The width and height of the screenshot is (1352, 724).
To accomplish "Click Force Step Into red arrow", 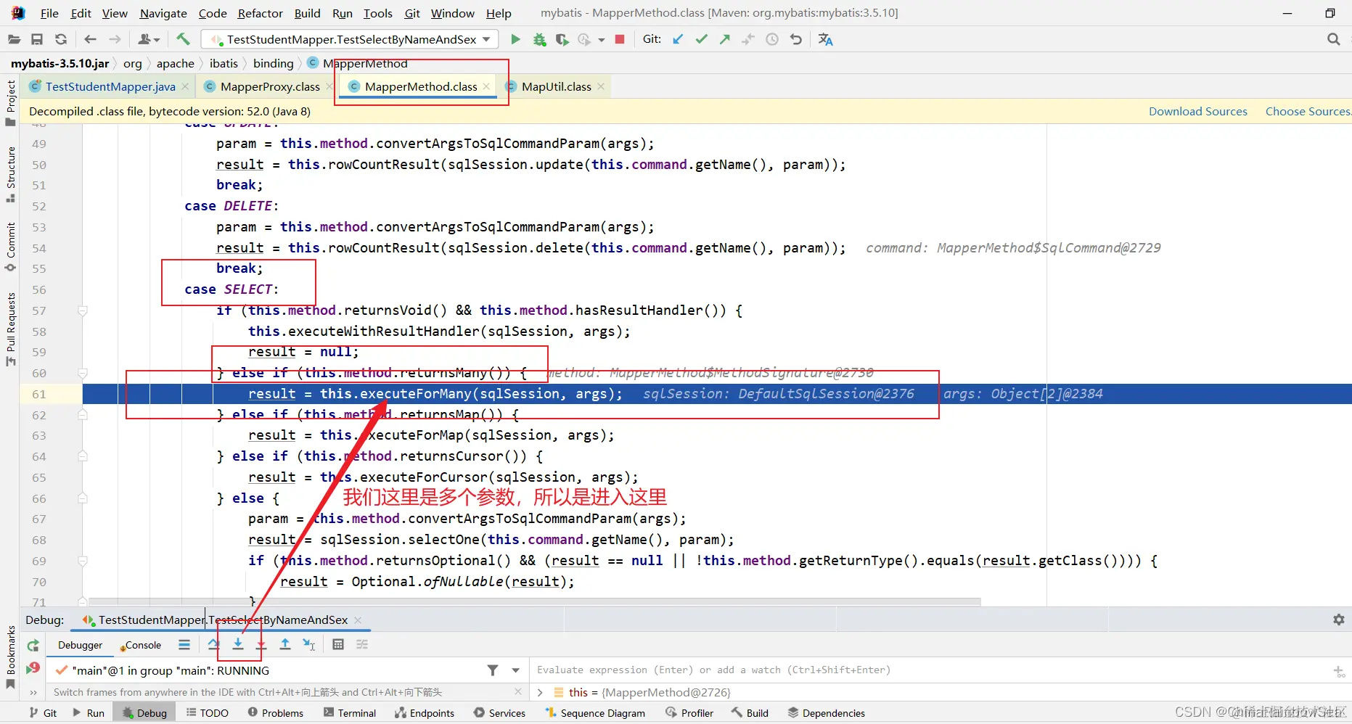I will tap(261, 644).
